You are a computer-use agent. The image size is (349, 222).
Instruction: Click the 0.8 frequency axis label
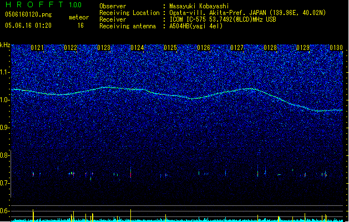(5, 155)
